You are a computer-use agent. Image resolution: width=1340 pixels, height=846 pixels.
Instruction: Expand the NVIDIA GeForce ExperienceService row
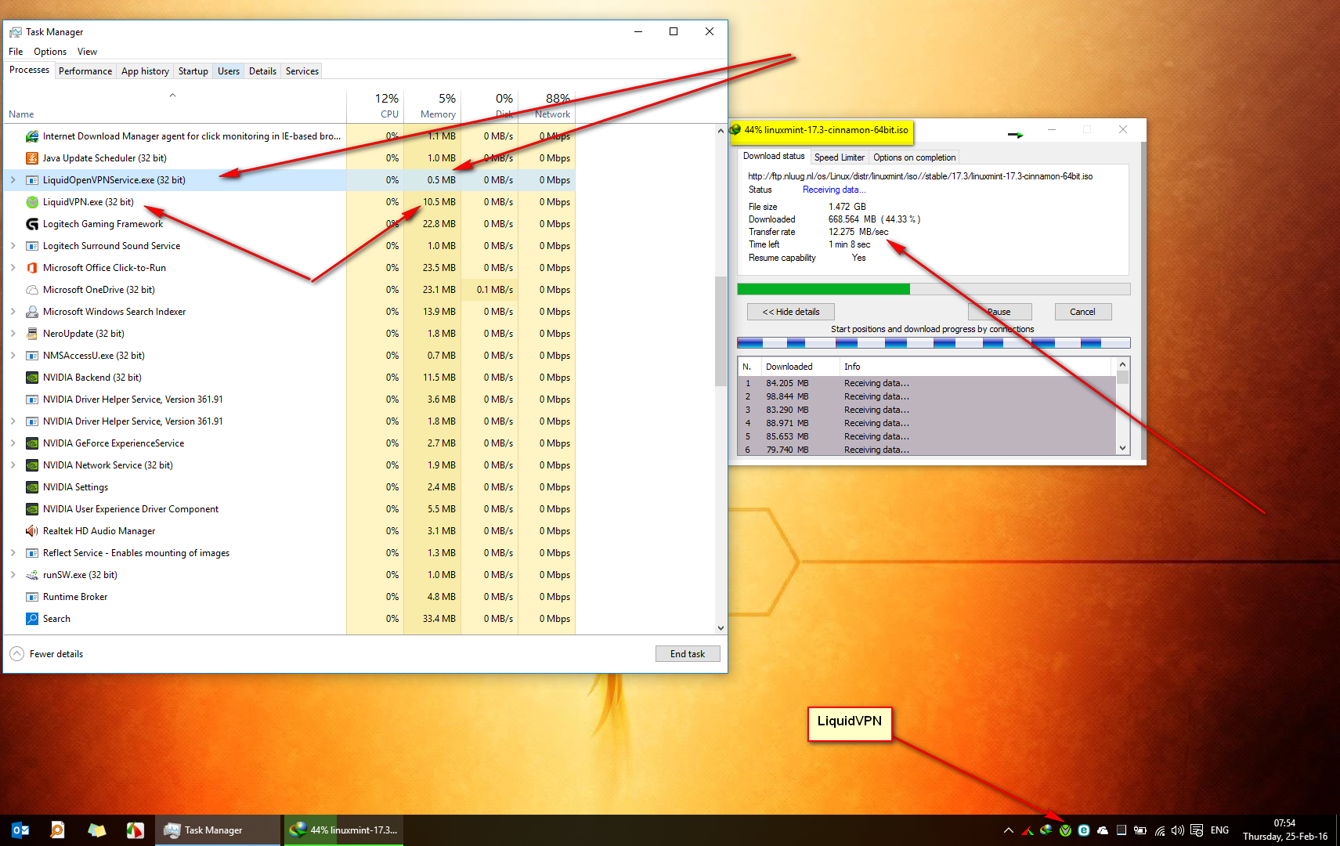(13, 443)
